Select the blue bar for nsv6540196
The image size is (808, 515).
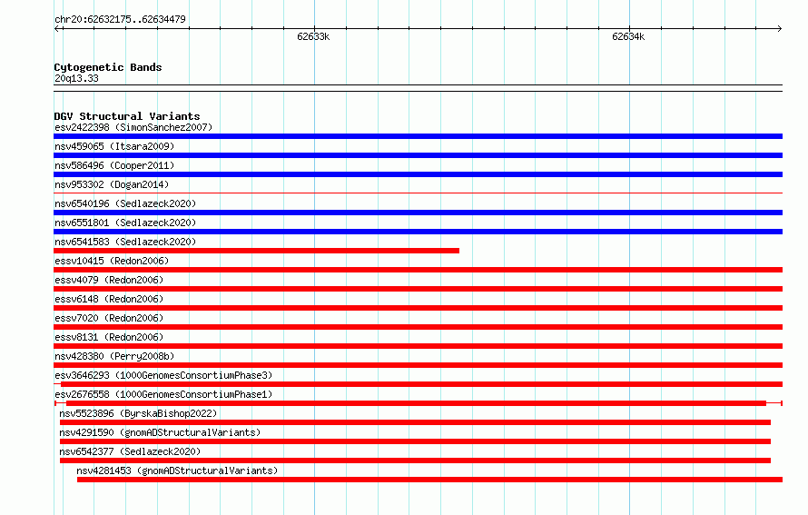[418, 213]
